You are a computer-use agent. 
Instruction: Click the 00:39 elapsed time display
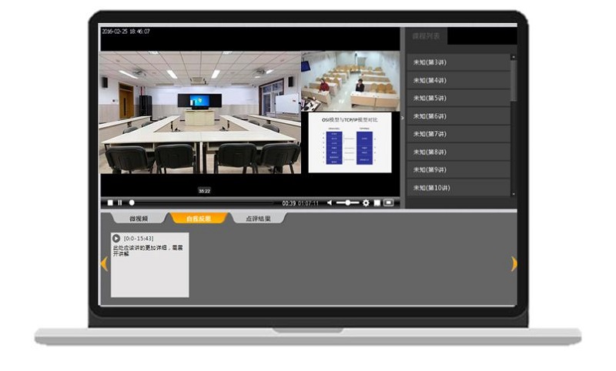click(289, 203)
